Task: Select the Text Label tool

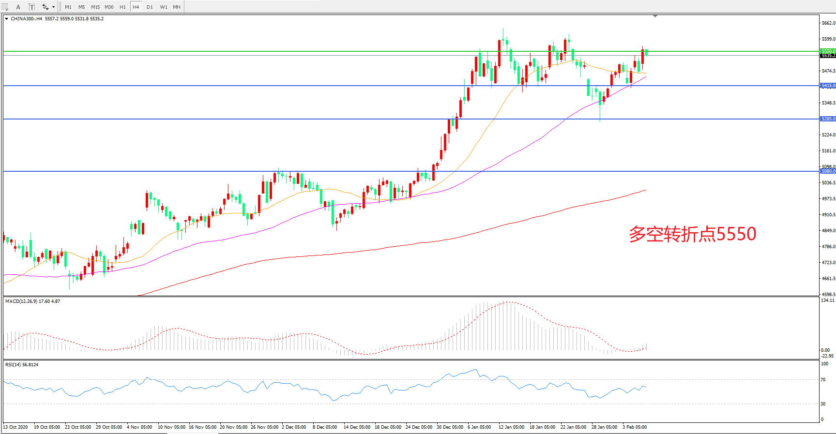Action: (31, 7)
